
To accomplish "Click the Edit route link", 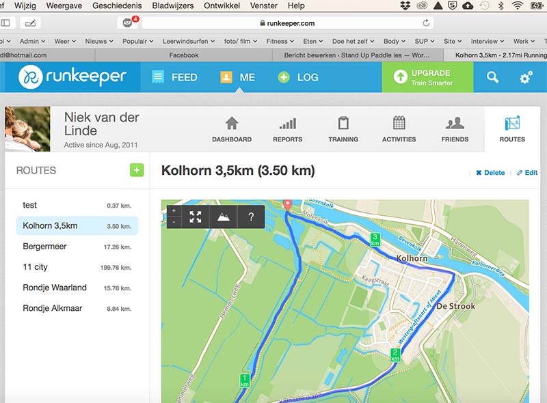I will (527, 173).
